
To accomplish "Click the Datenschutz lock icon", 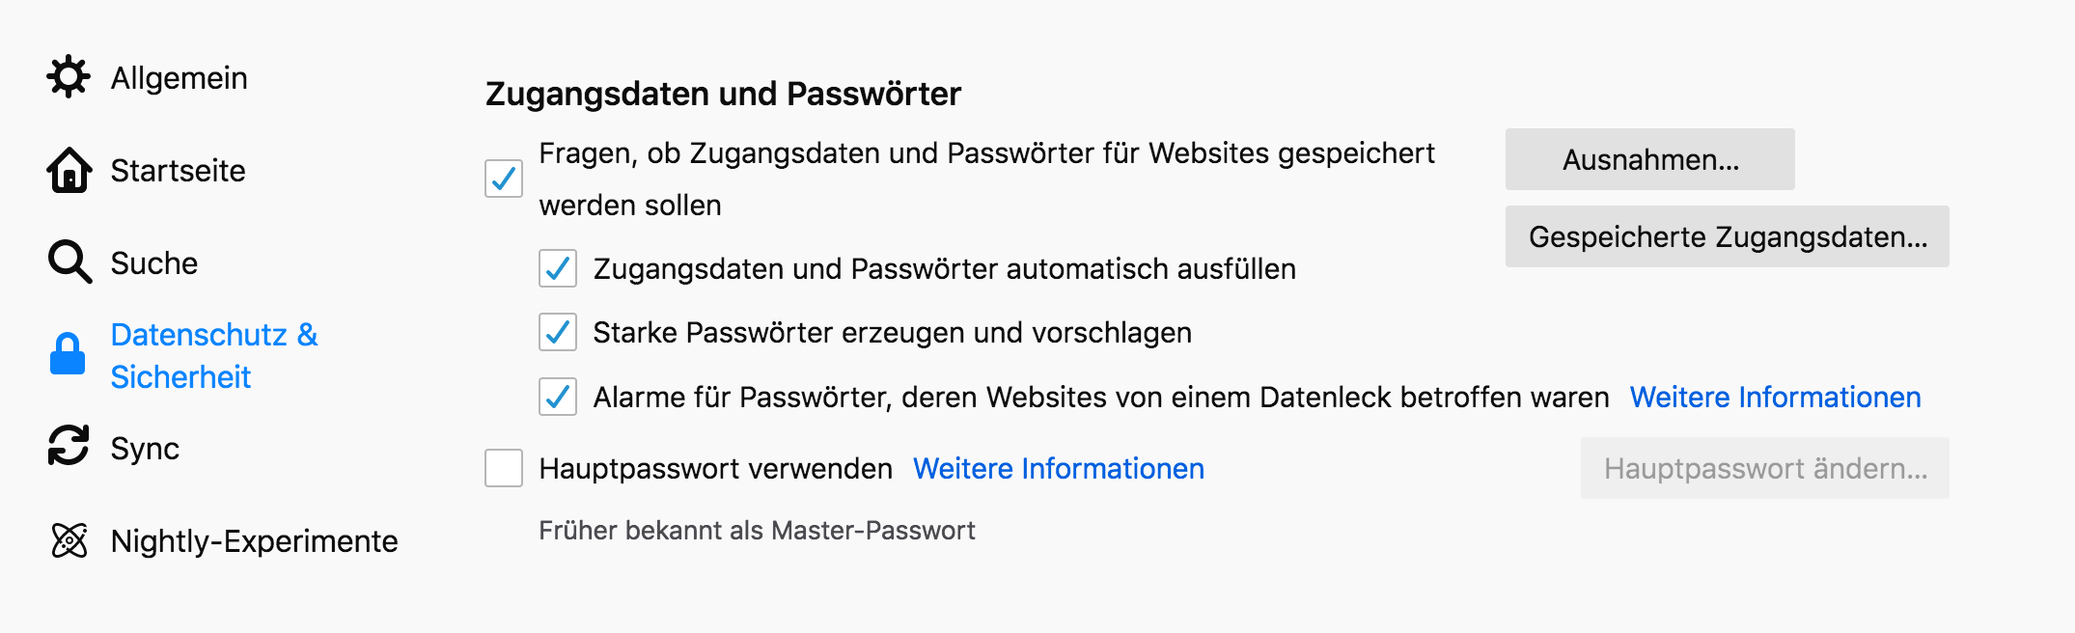I will point(68,354).
